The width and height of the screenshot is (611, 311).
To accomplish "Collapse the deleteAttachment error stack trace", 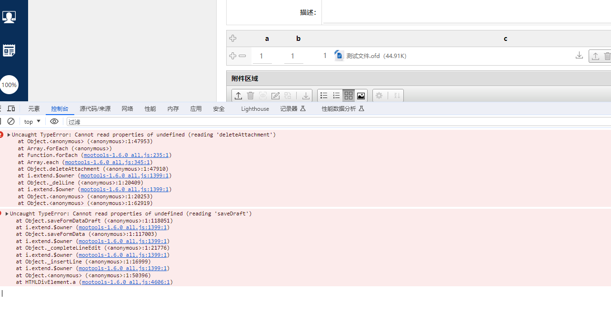I will click(x=9, y=135).
